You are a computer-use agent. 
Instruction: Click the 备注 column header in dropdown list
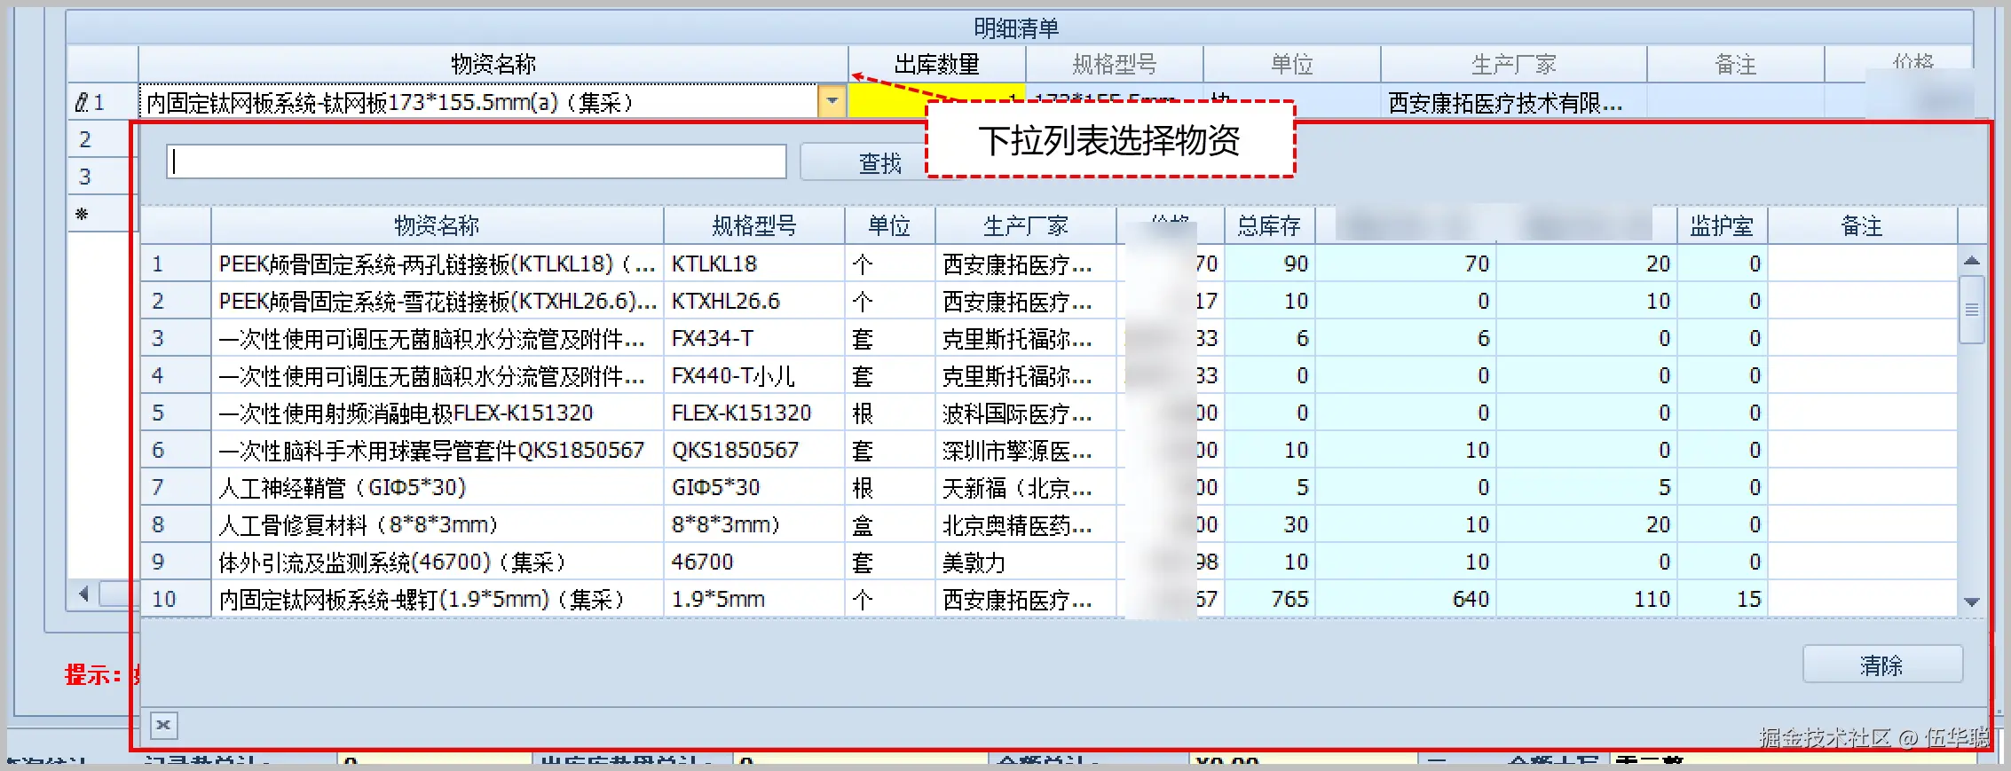click(x=1862, y=225)
